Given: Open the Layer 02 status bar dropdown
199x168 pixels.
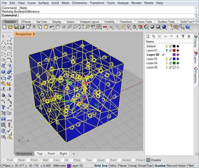Looking at the screenshot, I should click(77, 165).
